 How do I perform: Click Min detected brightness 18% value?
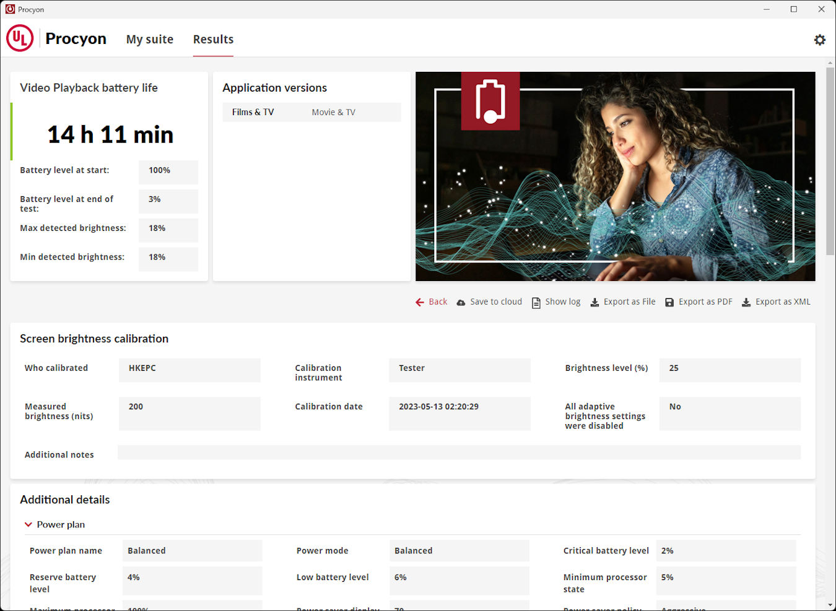[x=168, y=259]
